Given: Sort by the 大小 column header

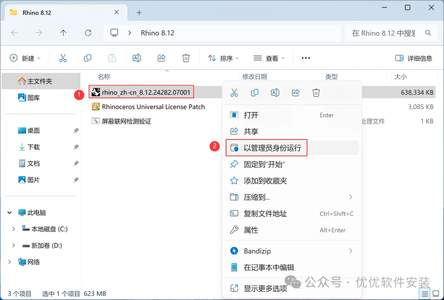Looking at the screenshot, I should (x=401, y=77).
